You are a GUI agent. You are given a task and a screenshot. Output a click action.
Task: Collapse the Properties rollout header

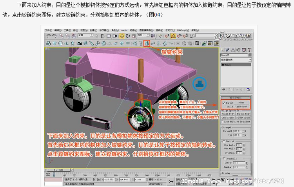[x=236, y=98]
